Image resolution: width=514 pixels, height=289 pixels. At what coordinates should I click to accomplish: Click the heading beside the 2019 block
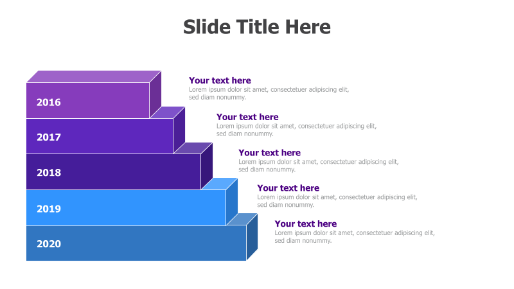pyautogui.click(x=288, y=188)
